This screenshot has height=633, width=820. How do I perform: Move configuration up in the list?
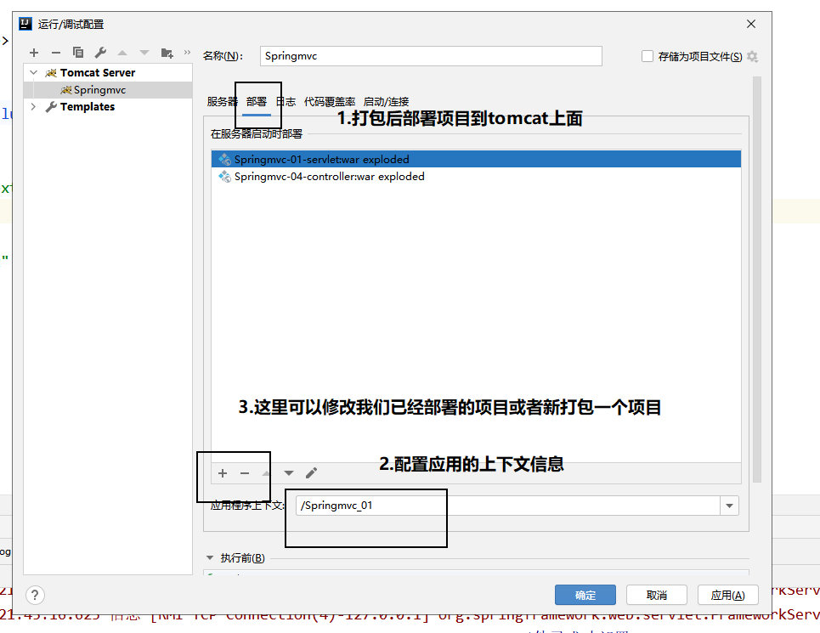coord(122,53)
